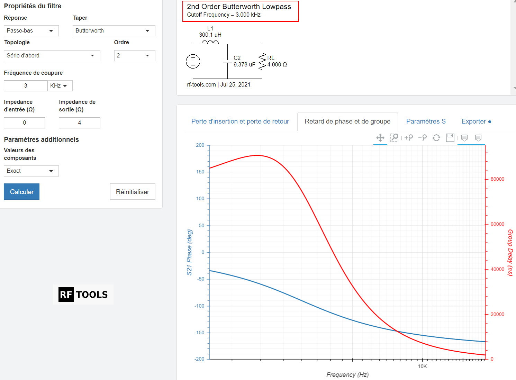
Task: Click the Fréquence de coupure input field
Action: coord(26,86)
